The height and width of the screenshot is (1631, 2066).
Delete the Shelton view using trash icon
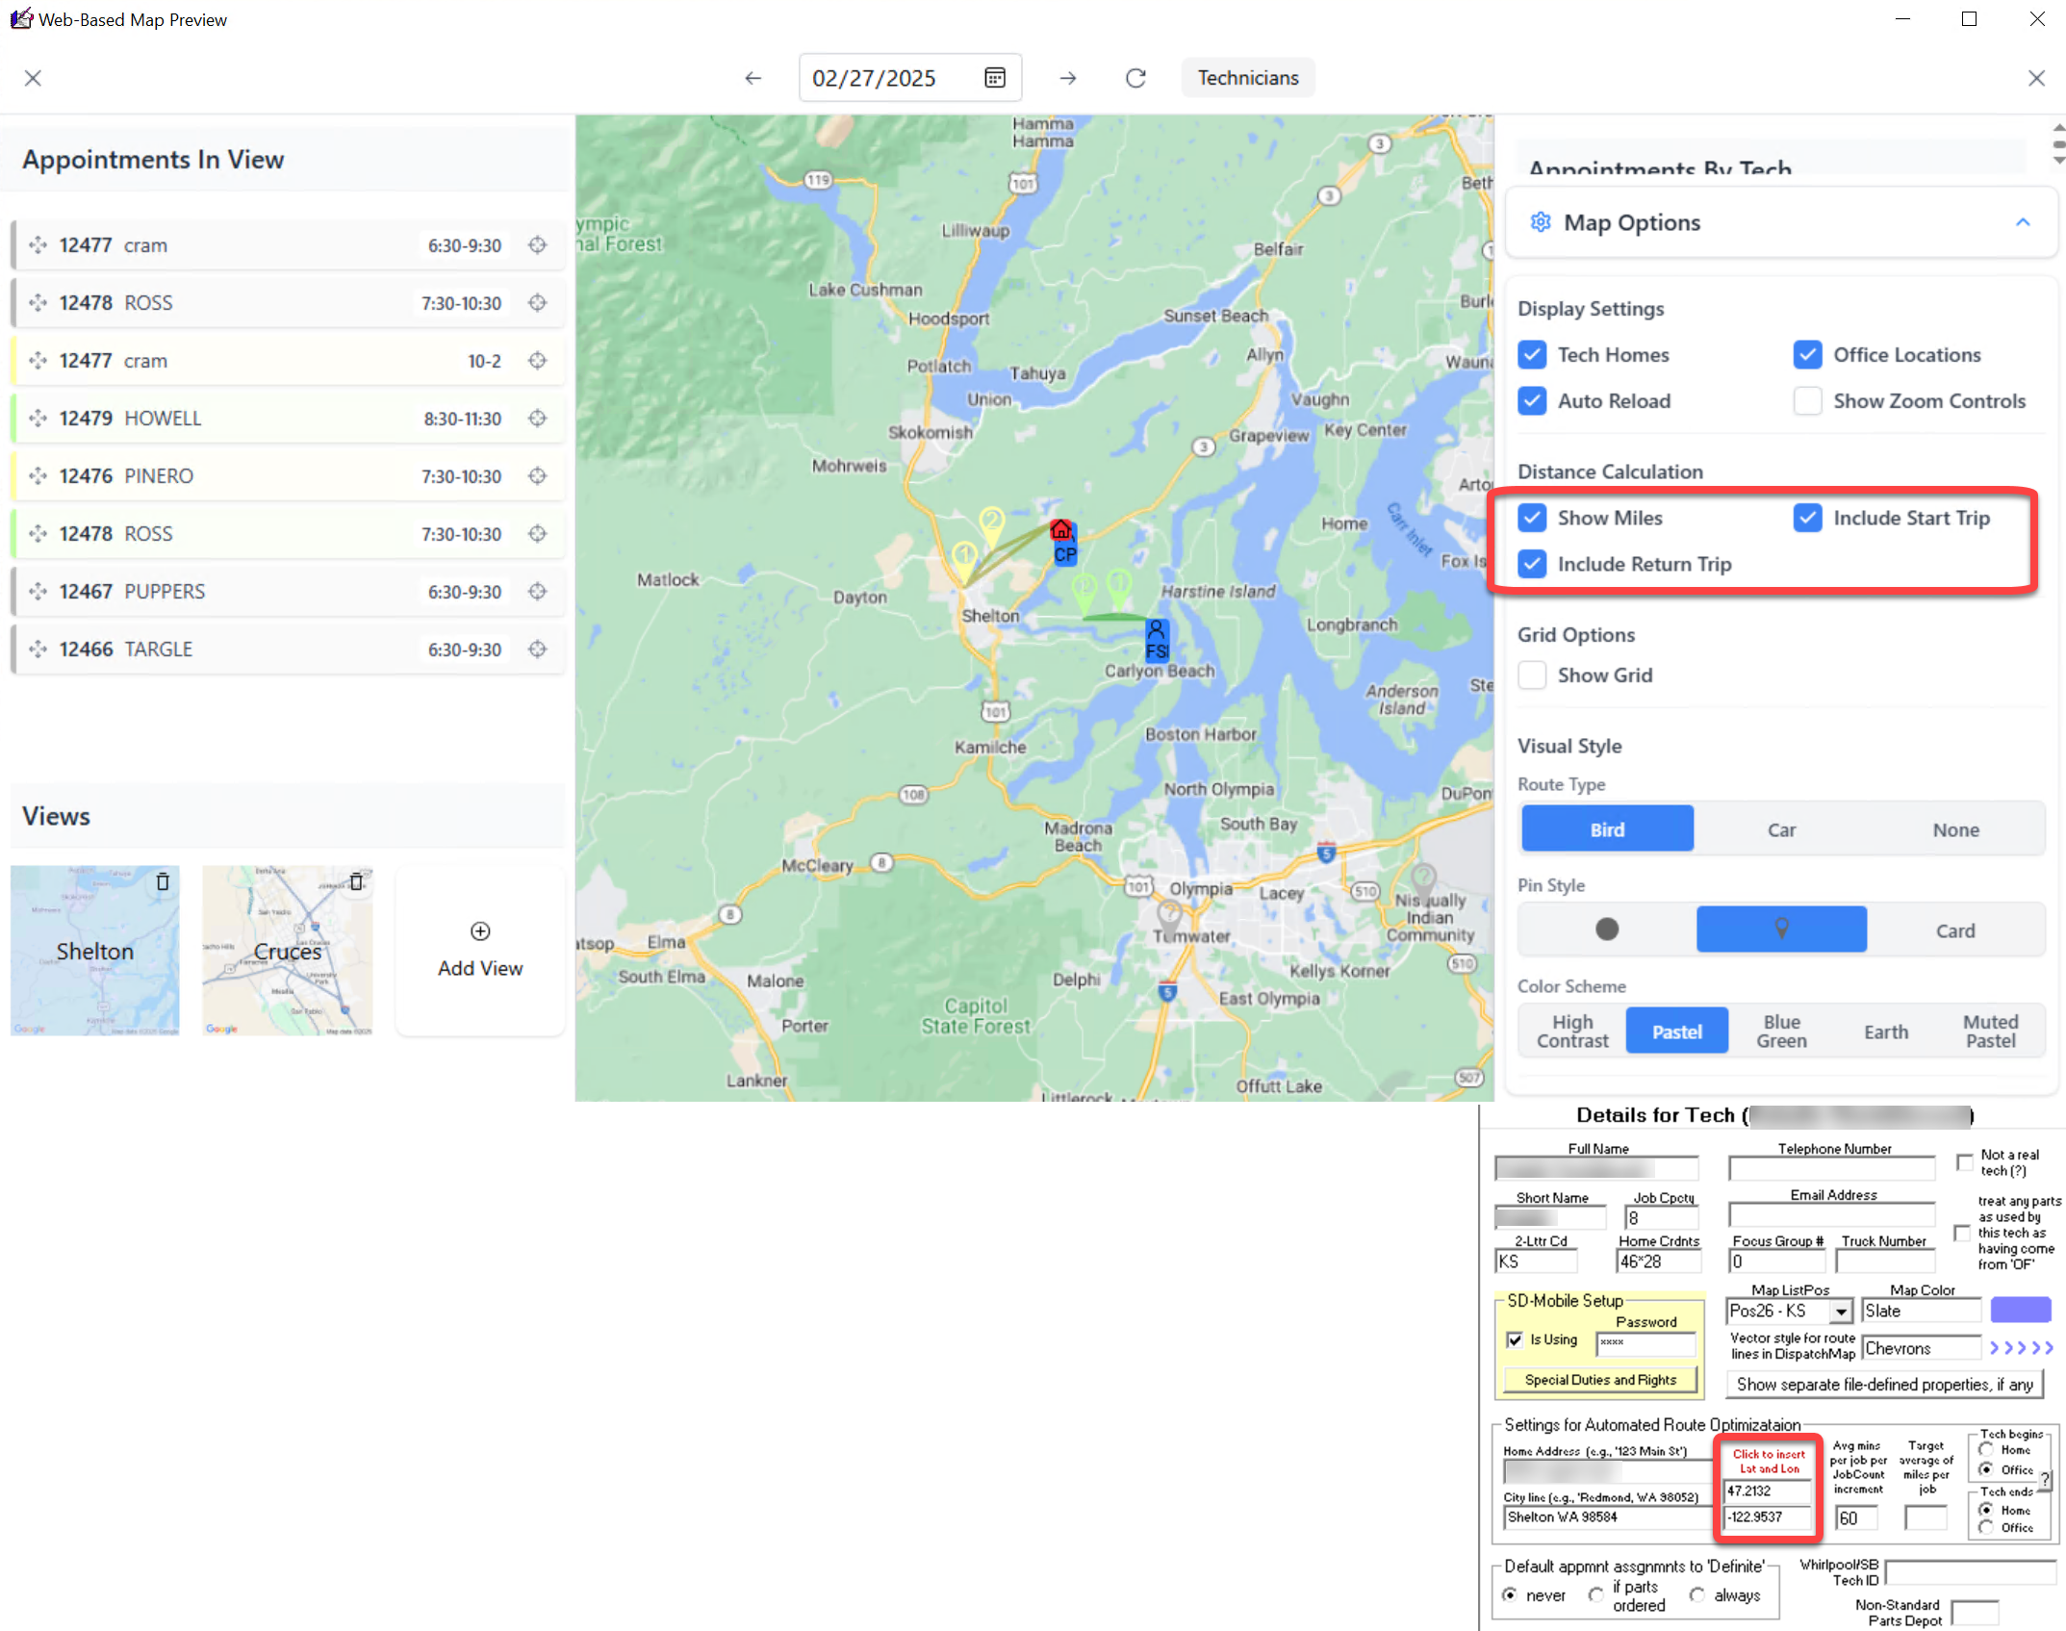(163, 880)
